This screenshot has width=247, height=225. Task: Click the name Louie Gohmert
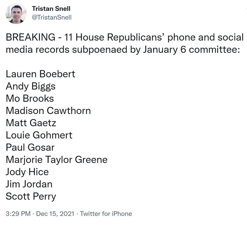(x=39, y=135)
